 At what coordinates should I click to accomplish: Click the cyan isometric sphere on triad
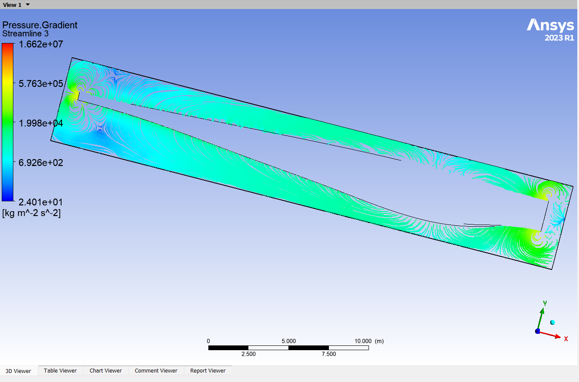pos(552,322)
